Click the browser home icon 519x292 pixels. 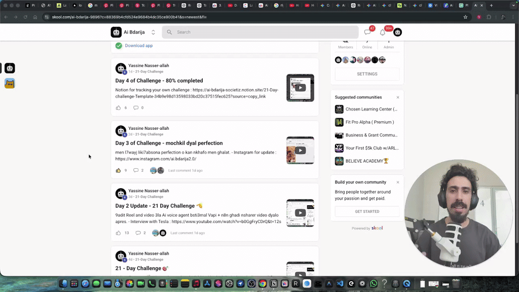pyautogui.click(x=35, y=17)
